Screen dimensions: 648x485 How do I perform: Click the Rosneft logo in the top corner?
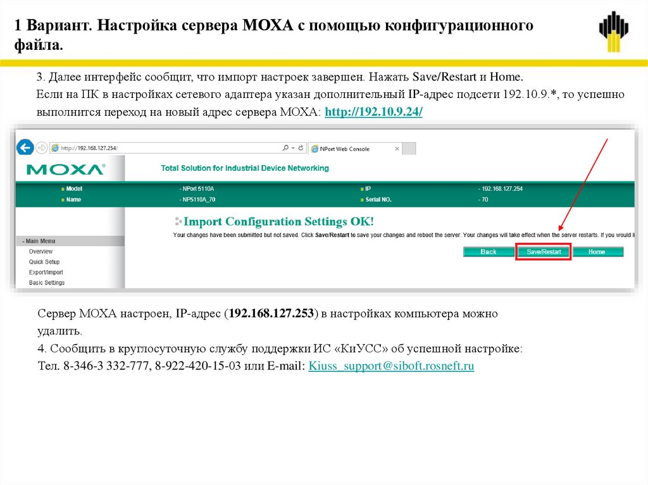(613, 28)
